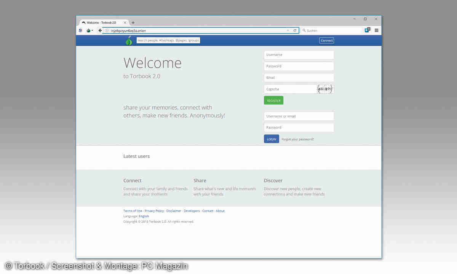This screenshot has height=274, width=457.
Task: Expand the address bar history dropdown
Action: pyautogui.click(x=288, y=30)
